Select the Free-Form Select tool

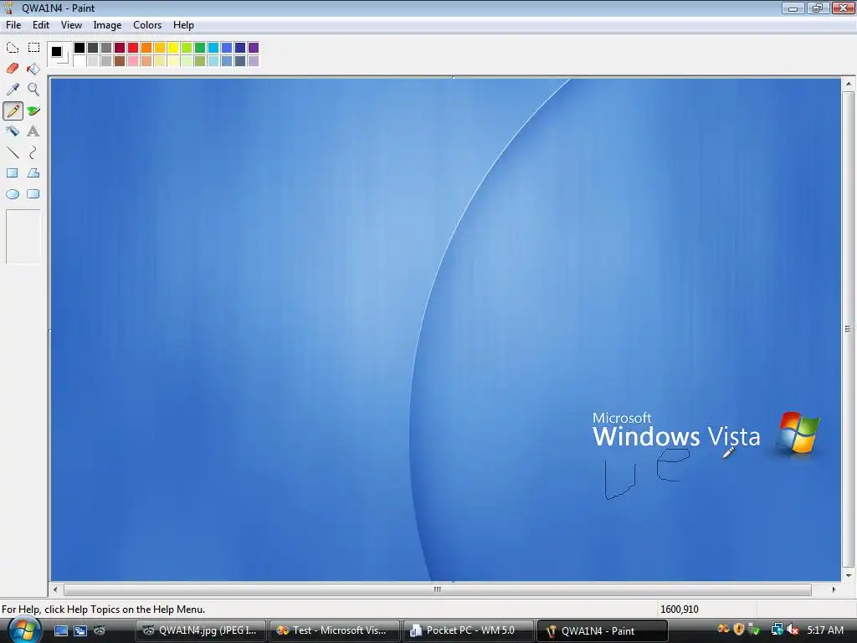[x=13, y=48]
